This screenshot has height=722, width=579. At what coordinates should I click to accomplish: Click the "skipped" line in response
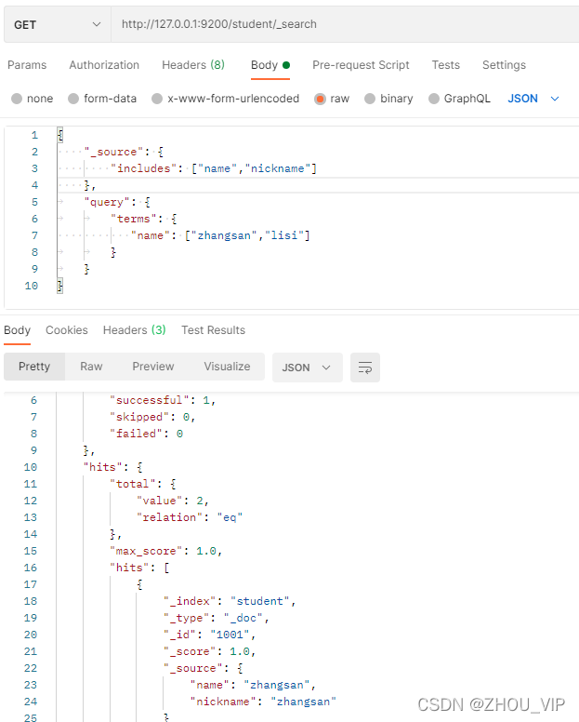coord(152,417)
